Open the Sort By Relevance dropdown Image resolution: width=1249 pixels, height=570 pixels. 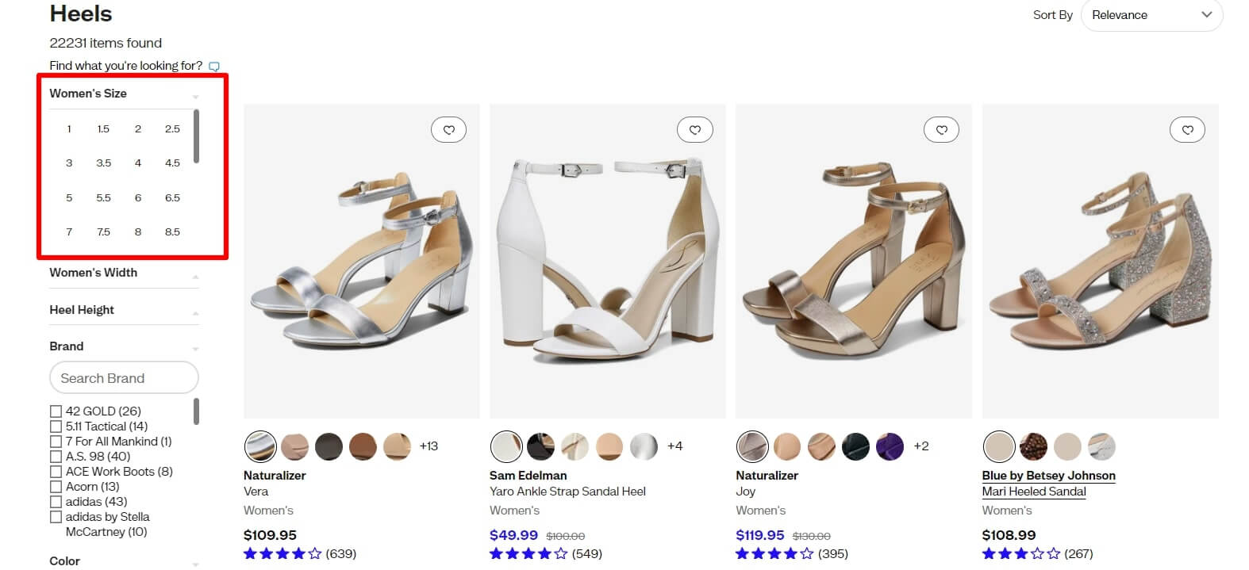point(1151,14)
